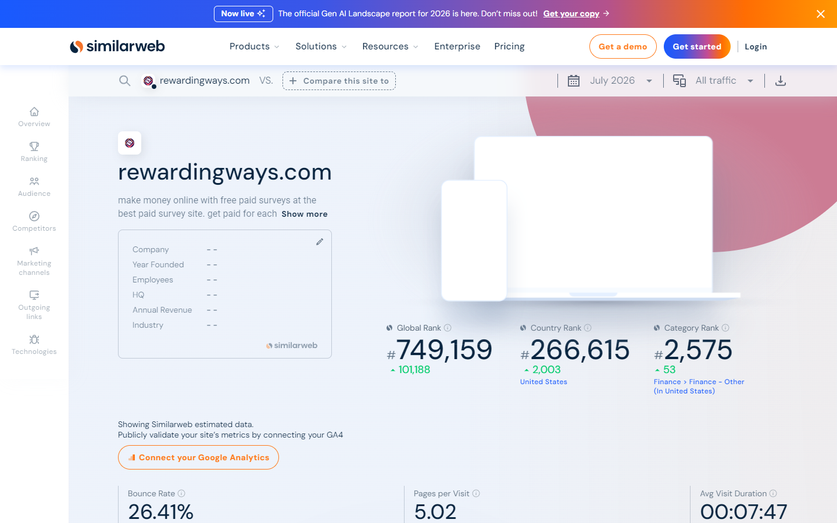Close the announcement banner
Screen dimensions: 837x523
point(821,14)
